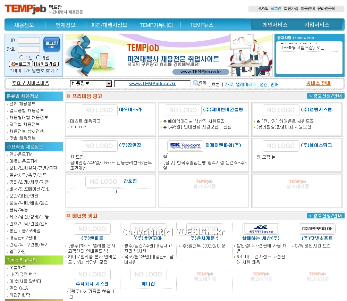This screenshot has height=301, width=347.
Task: Click the TEMPjob main banner image
Action: [169, 55]
